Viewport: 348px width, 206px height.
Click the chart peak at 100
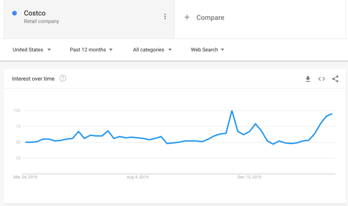pos(232,111)
